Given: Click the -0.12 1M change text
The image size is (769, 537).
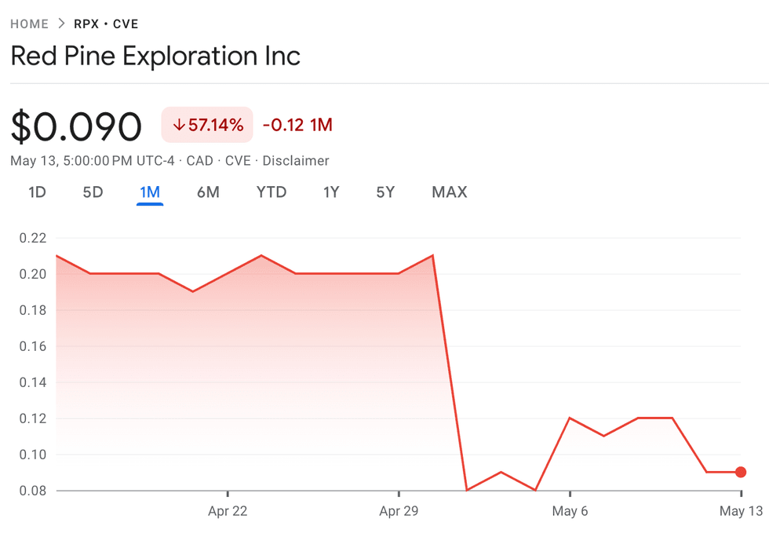Looking at the screenshot, I should point(297,125).
